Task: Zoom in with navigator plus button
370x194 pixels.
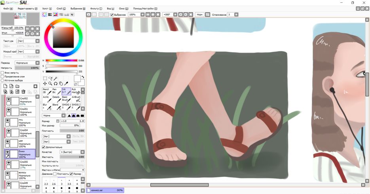Action: pyautogui.click(x=32, y=28)
